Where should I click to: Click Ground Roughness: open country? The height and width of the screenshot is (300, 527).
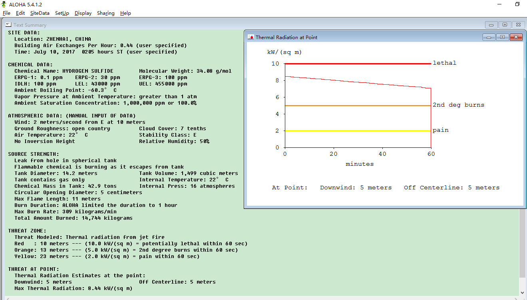(62, 129)
